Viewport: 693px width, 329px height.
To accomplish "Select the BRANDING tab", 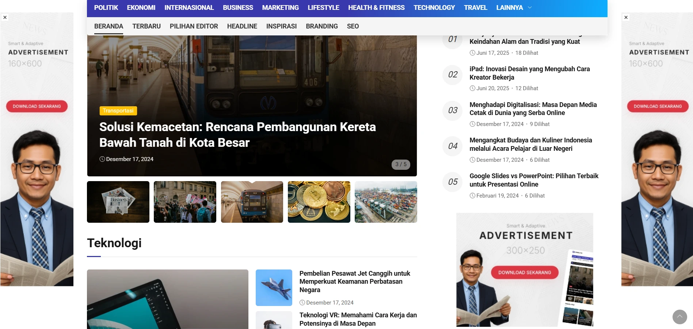I will coord(322,26).
